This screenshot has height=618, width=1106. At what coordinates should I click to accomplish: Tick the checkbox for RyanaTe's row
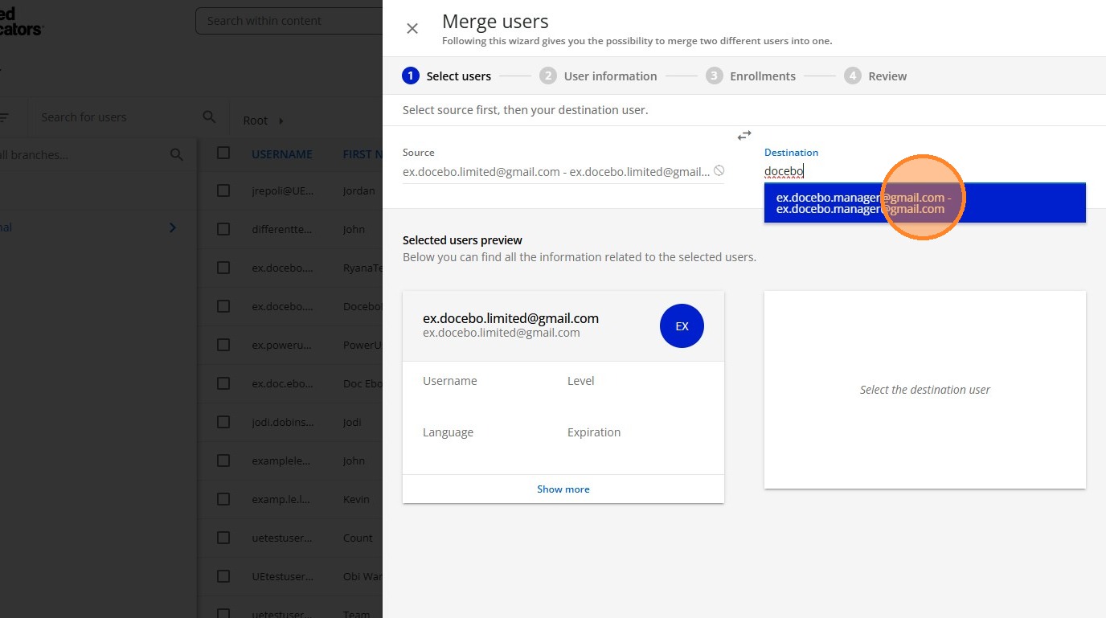point(223,268)
